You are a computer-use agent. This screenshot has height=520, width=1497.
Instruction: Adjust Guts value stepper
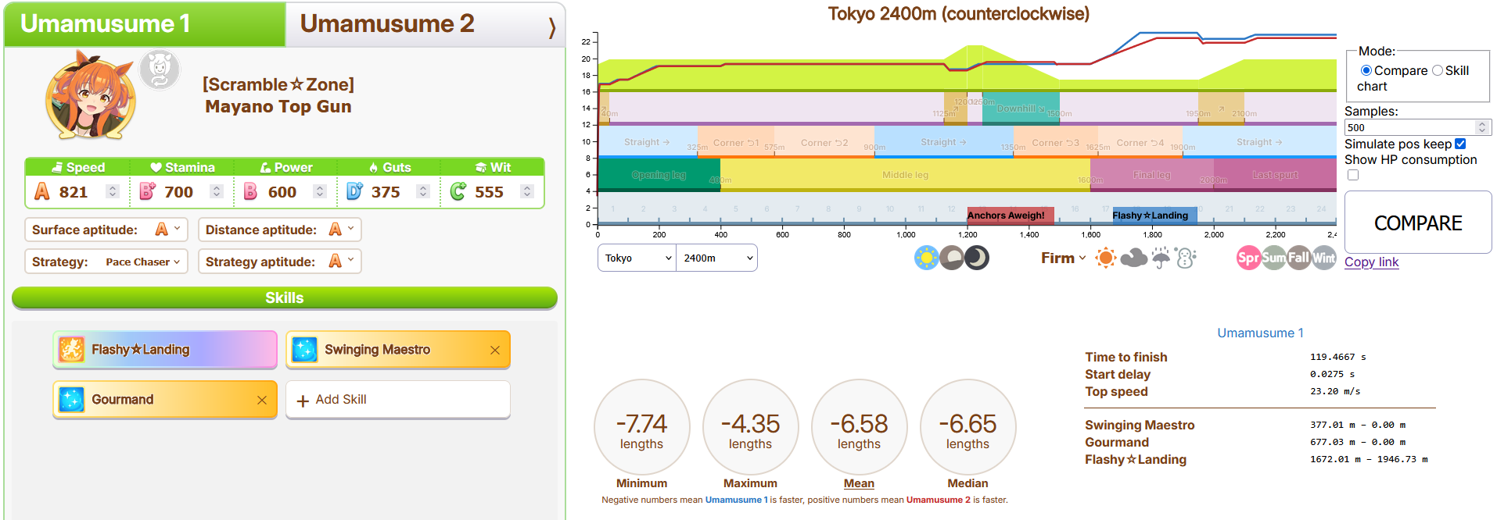(x=423, y=191)
